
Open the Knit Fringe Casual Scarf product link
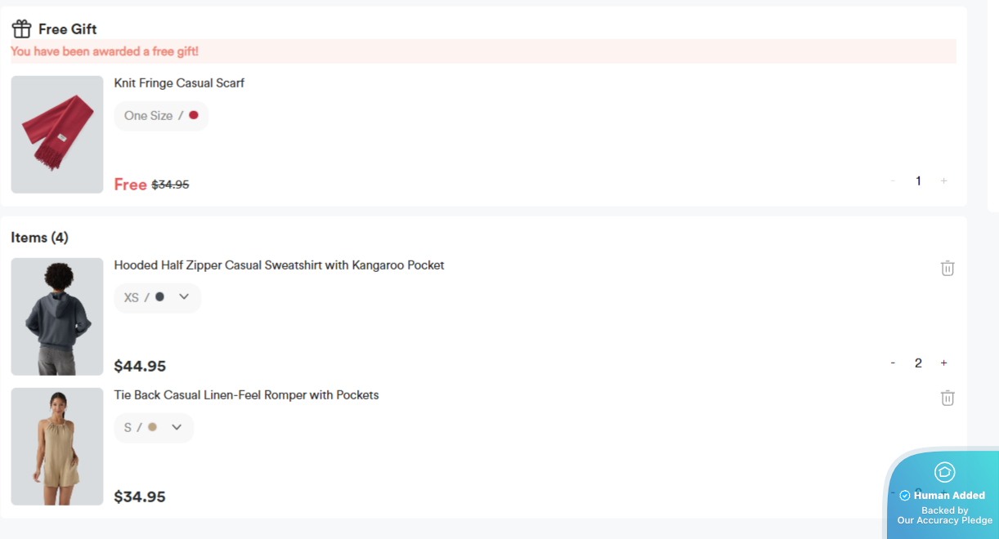point(179,83)
